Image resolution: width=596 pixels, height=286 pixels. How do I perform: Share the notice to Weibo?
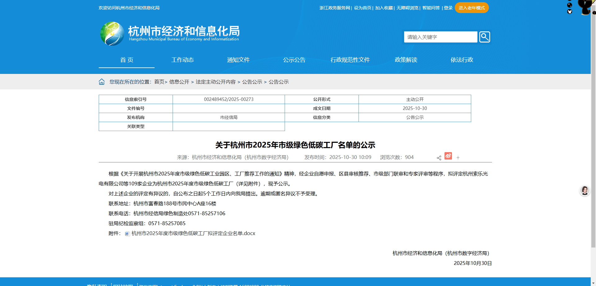tap(448, 156)
